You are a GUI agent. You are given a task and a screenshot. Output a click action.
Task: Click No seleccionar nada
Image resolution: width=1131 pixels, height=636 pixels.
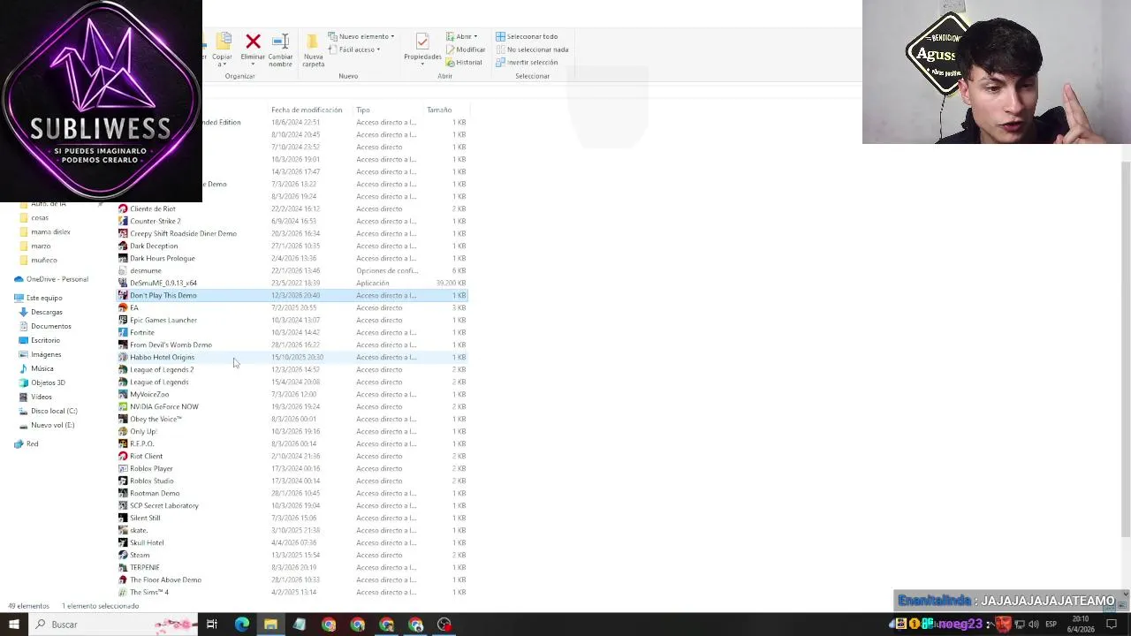tap(532, 49)
